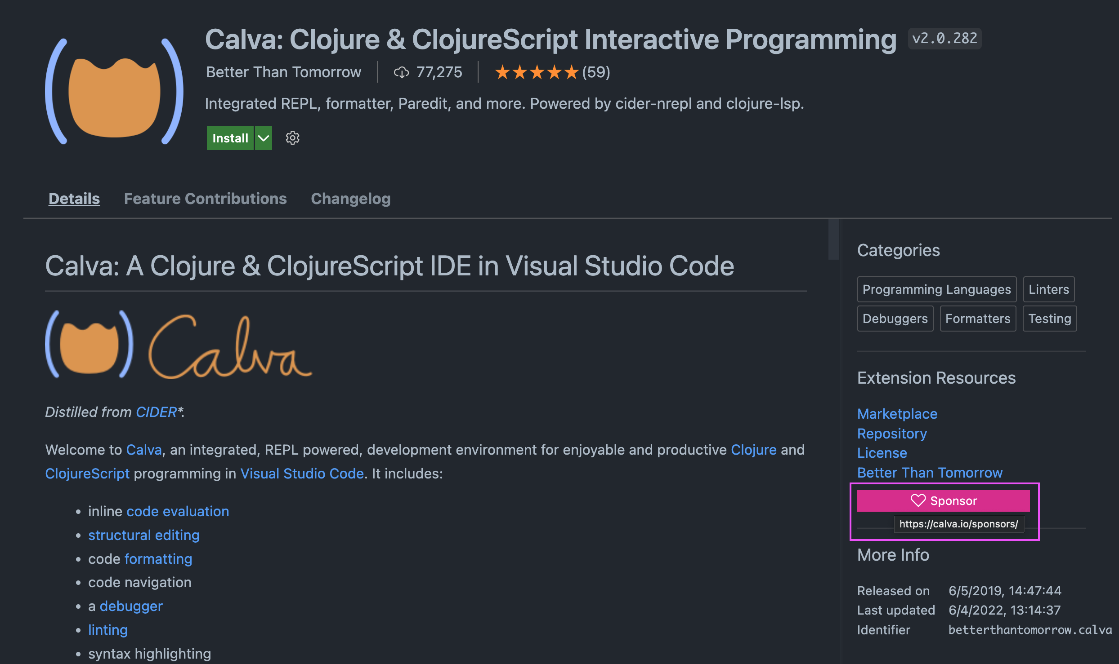
Task: Click the cloud download count icon
Action: [x=401, y=72]
